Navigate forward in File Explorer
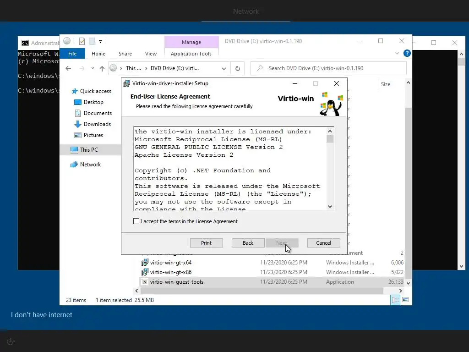Screen dimensions: 469x352 tap(82, 68)
